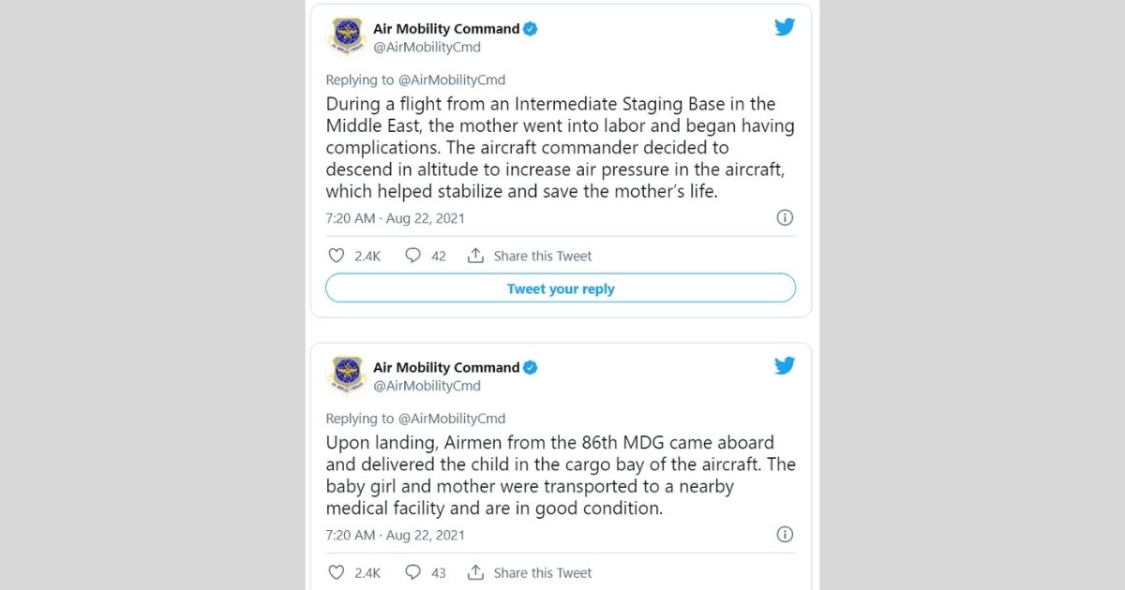Click info icon on second tweet
Viewport: 1125px width, 590px height.
(785, 535)
